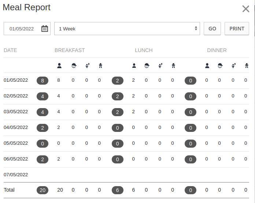The width and height of the screenshot is (255, 203).
Task: Click the BREAKFAST column header
Action: [x=70, y=50]
